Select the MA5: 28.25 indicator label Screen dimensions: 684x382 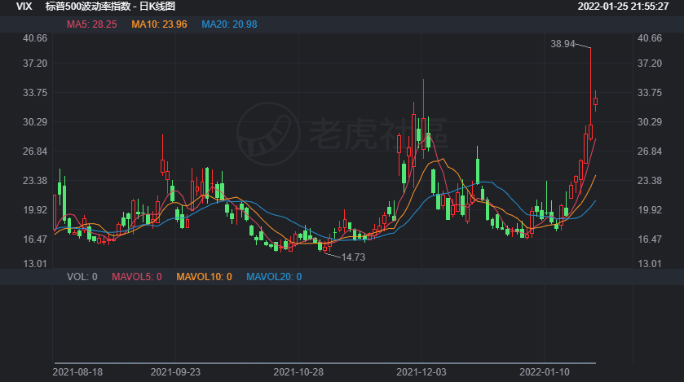click(91, 24)
